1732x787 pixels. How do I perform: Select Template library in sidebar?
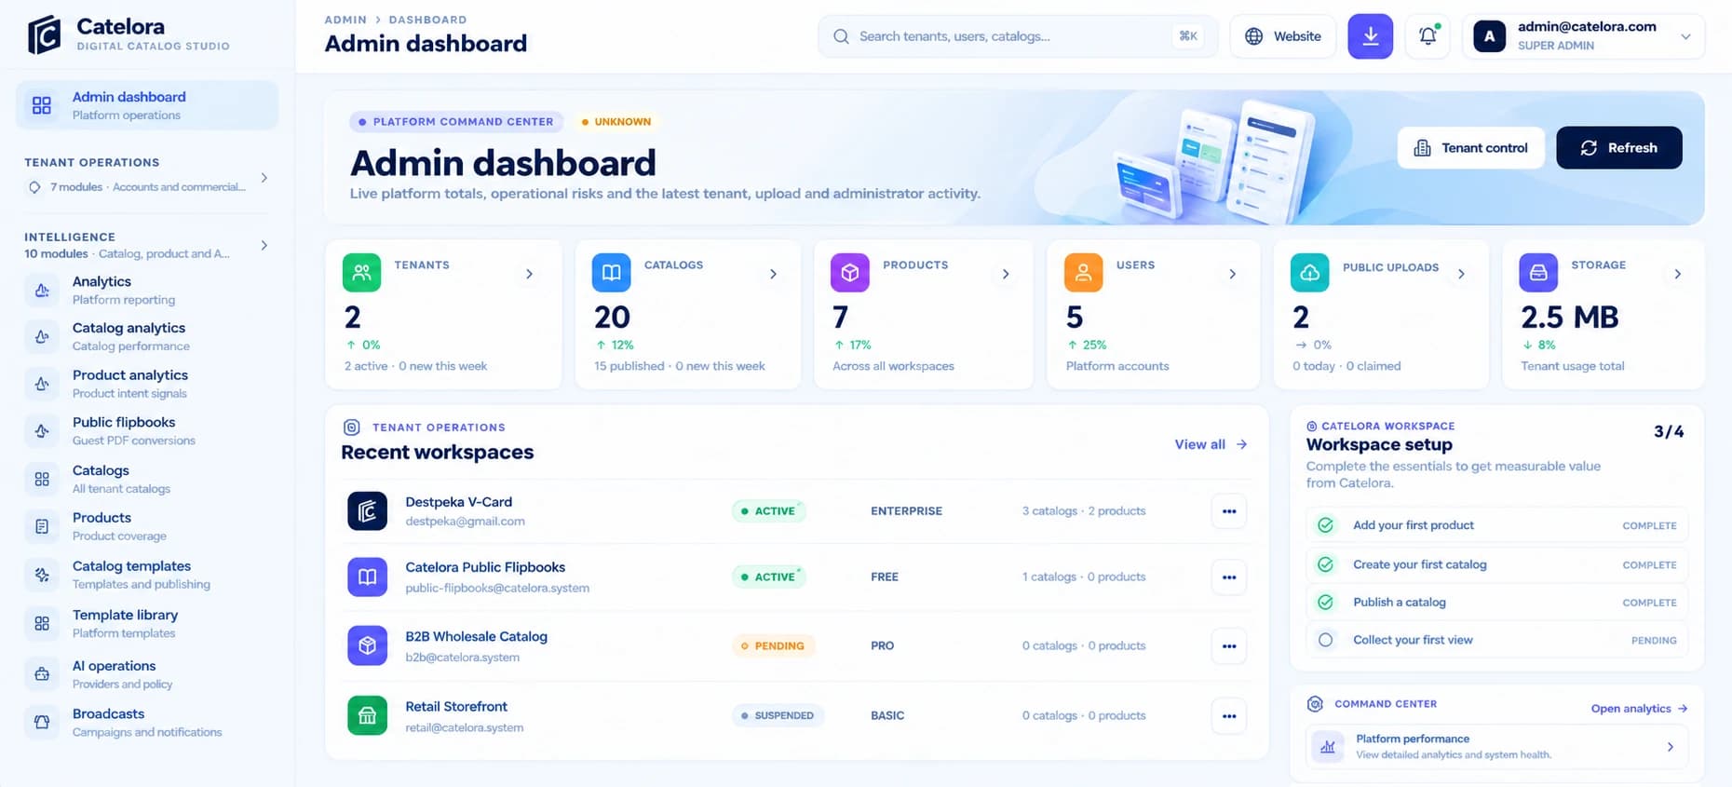[147, 623]
